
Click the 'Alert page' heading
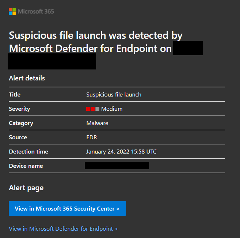click(x=26, y=188)
